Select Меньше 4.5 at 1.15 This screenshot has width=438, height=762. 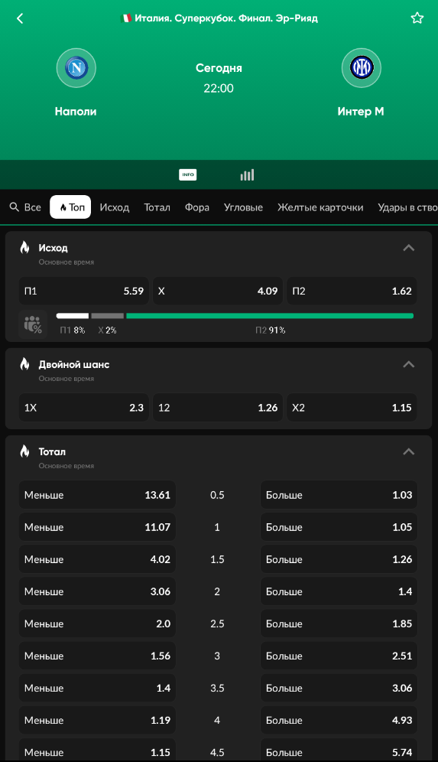coord(97,750)
